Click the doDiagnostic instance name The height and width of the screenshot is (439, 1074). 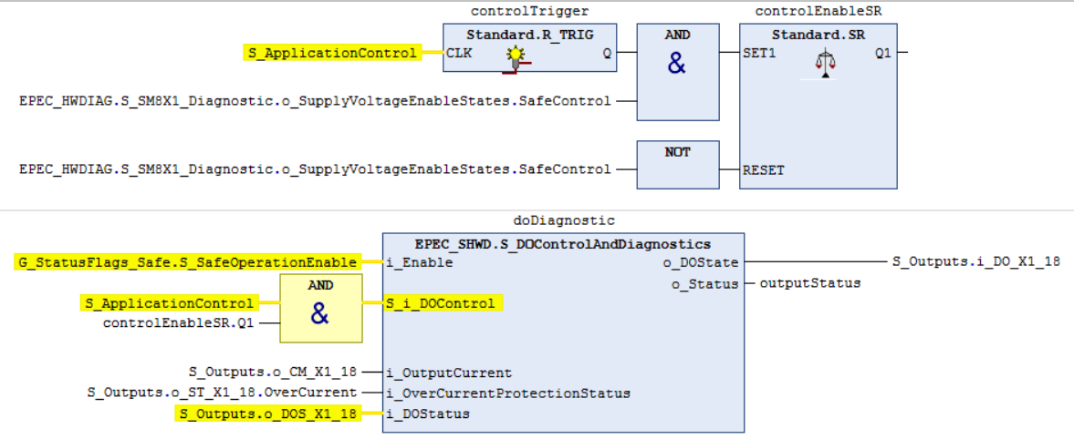(564, 220)
